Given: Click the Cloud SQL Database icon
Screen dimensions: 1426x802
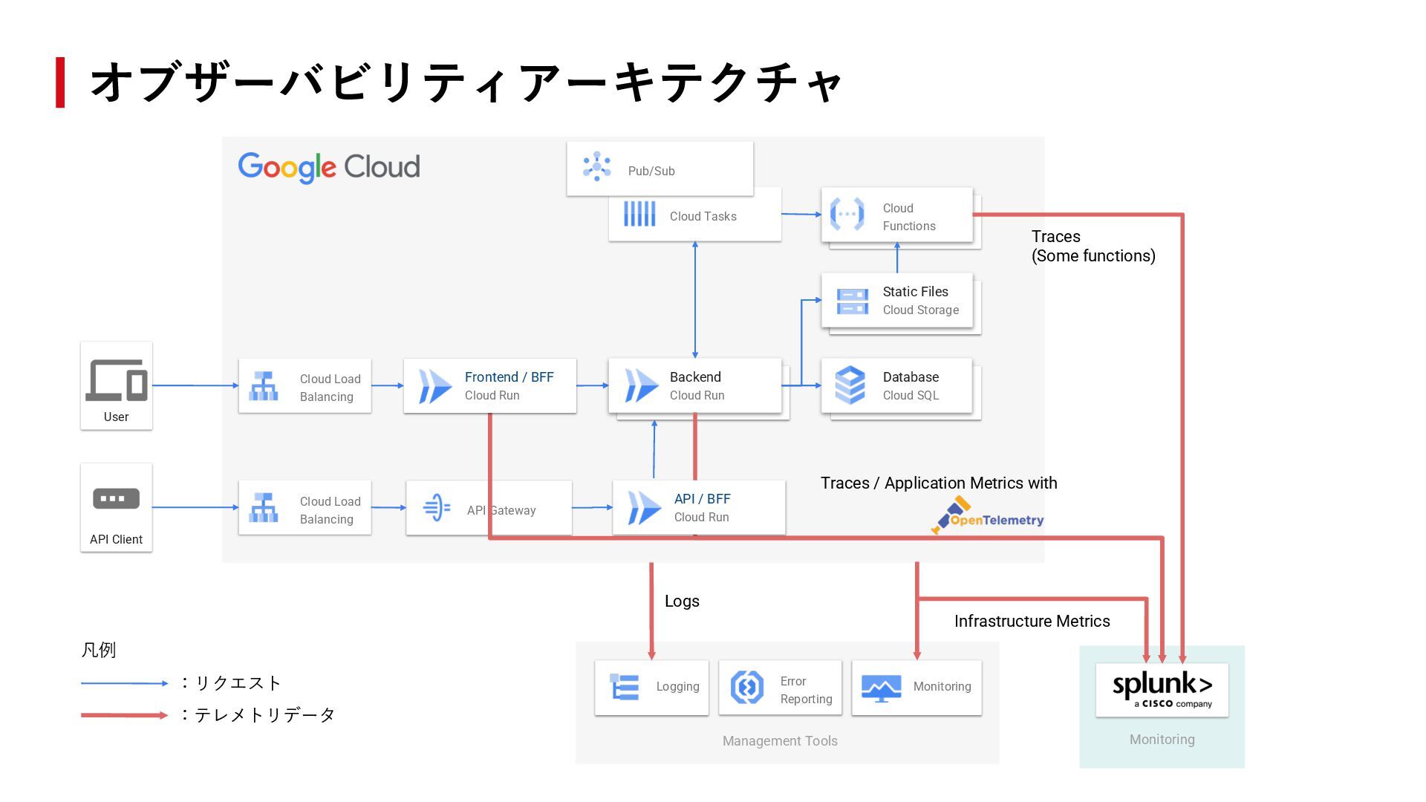Looking at the screenshot, I should (850, 385).
